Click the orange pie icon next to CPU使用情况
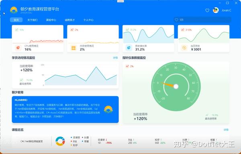 pos(18,48)
